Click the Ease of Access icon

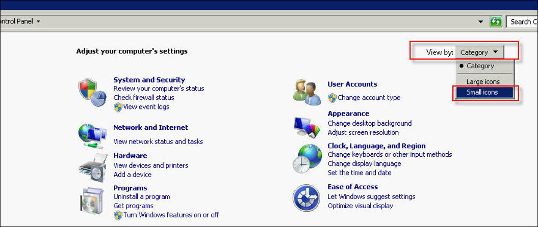[306, 198]
